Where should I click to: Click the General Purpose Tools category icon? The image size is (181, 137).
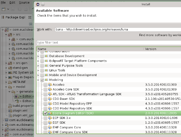pyautogui.click(x=46, y=66)
